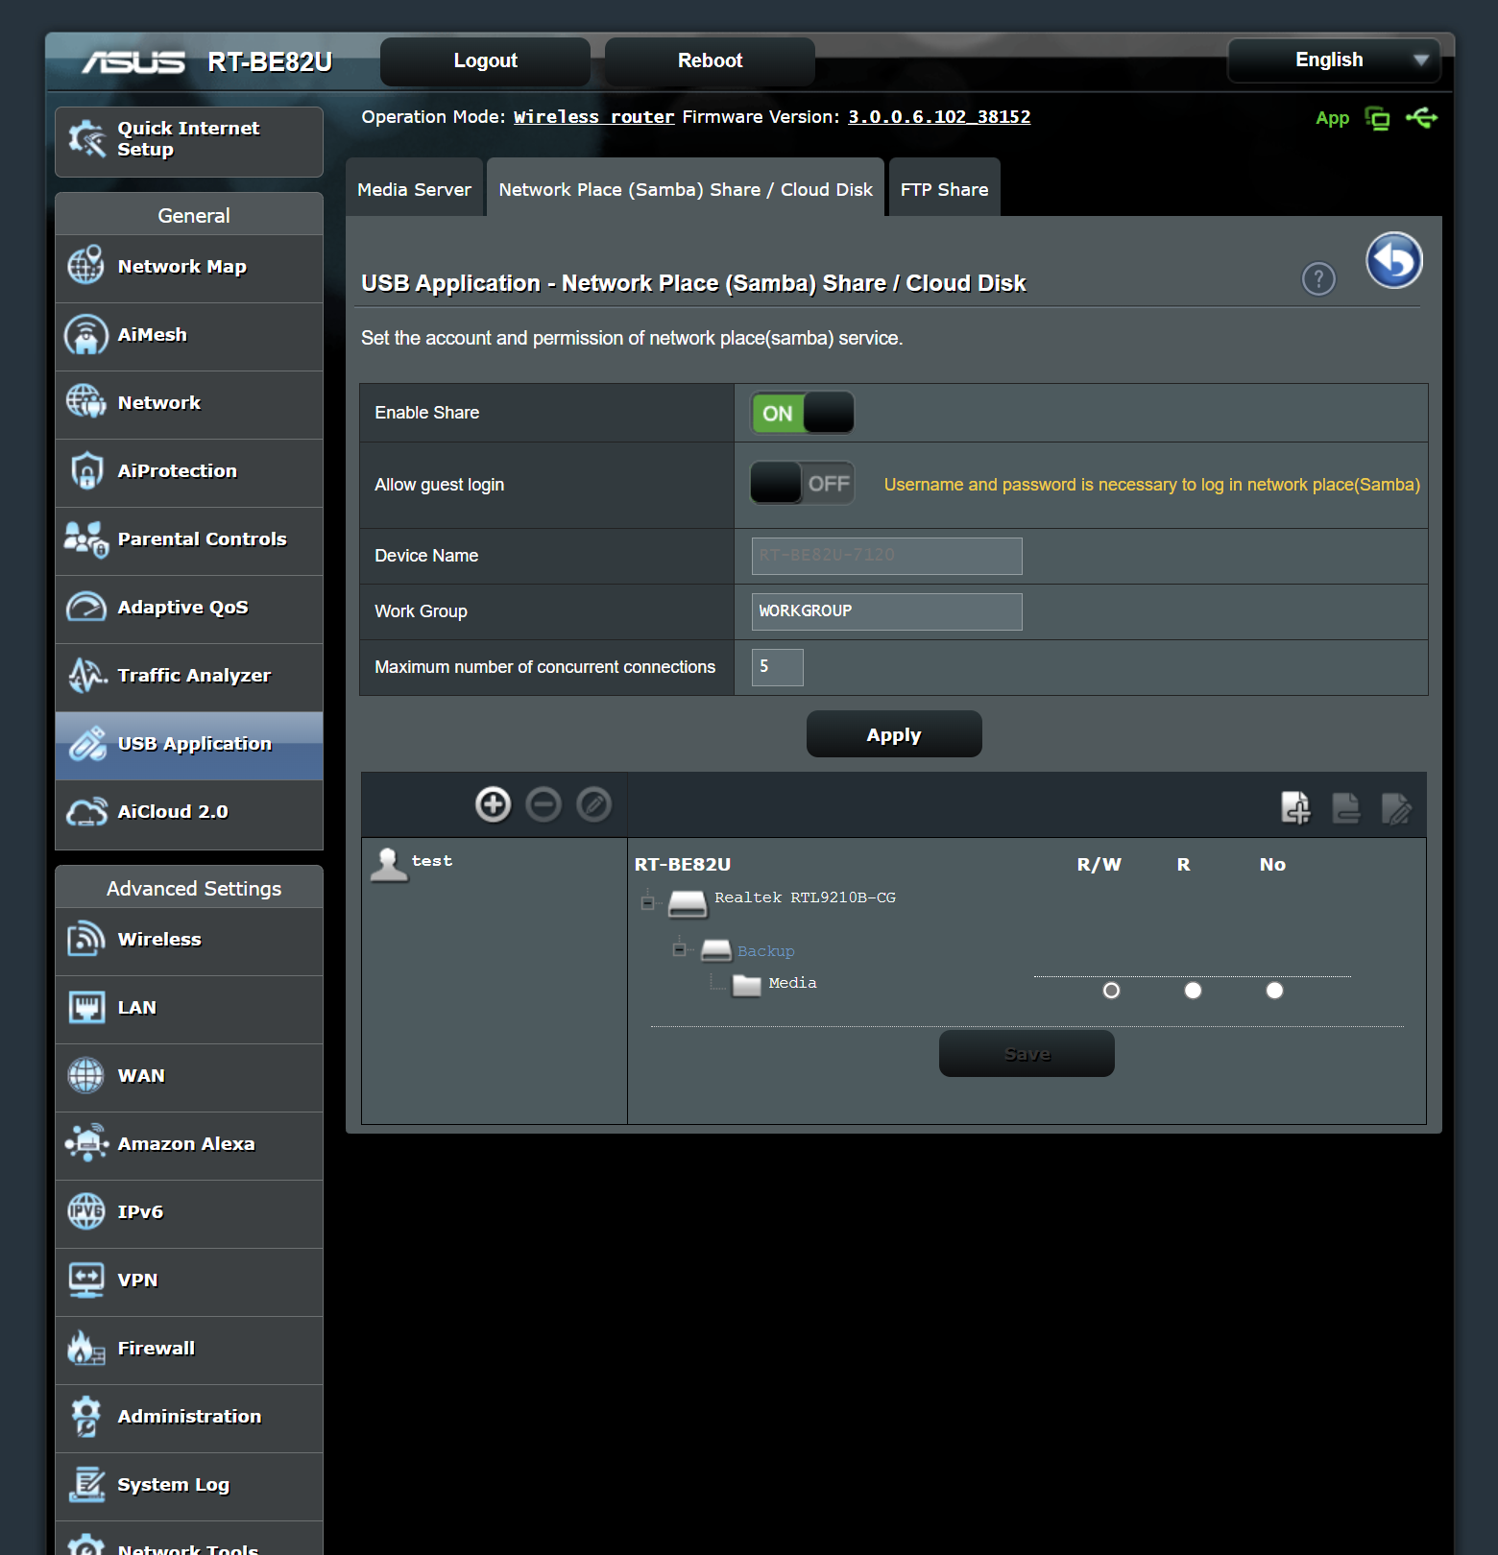Screen dimensions: 1498x1555
Task: Select the Backup partition in tree
Action: (x=766, y=951)
